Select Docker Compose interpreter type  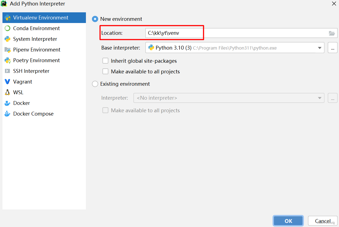point(44,114)
